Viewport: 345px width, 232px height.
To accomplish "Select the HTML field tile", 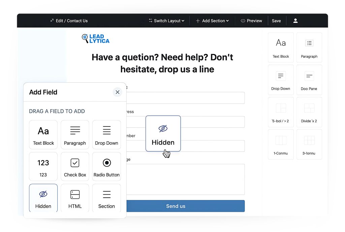I will pos(75,198).
